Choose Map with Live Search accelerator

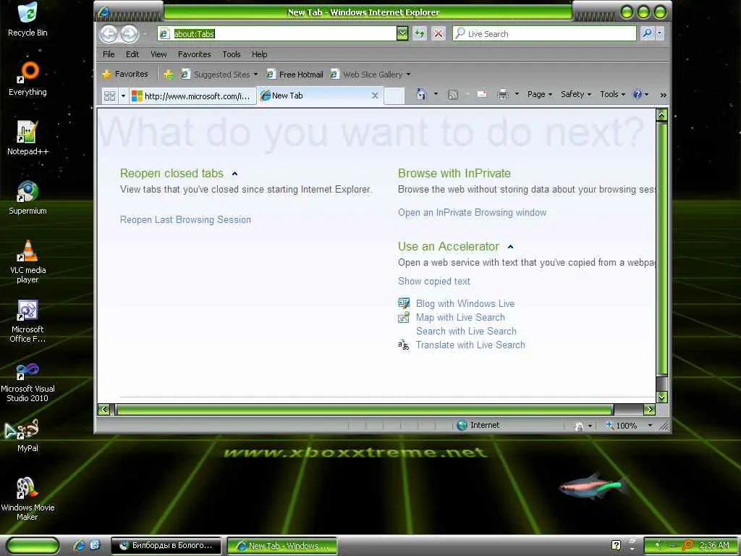(460, 317)
